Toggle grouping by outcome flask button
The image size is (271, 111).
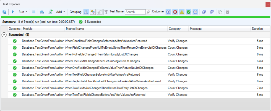86,12
